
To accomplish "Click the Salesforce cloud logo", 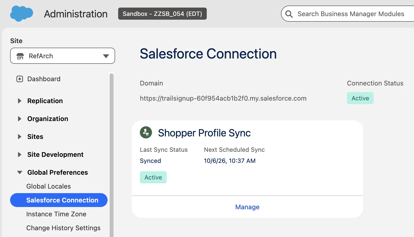I will 21,13.
